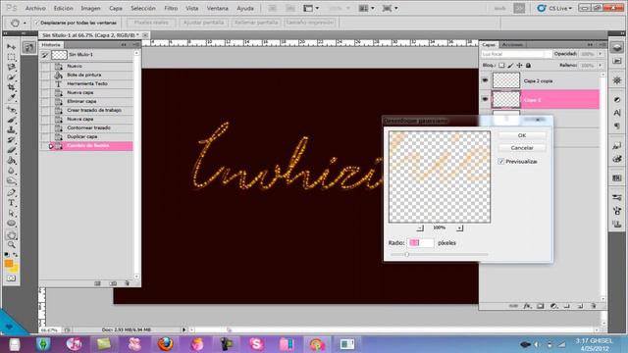The width and height of the screenshot is (628, 353).
Task: Select the Horizontal Type tool
Action: tap(11, 203)
